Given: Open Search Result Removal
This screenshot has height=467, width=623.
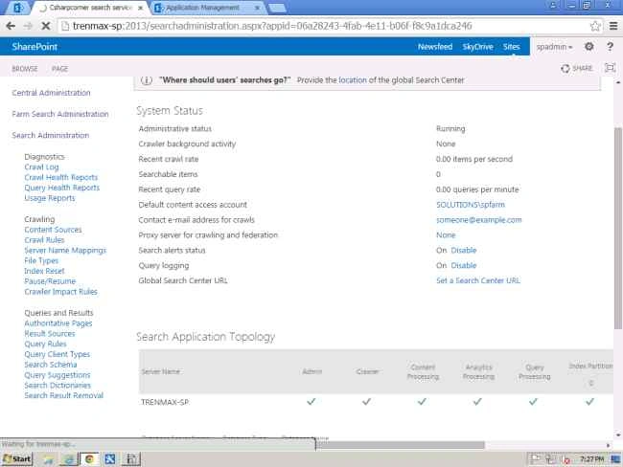Looking at the screenshot, I should [63, 395].
